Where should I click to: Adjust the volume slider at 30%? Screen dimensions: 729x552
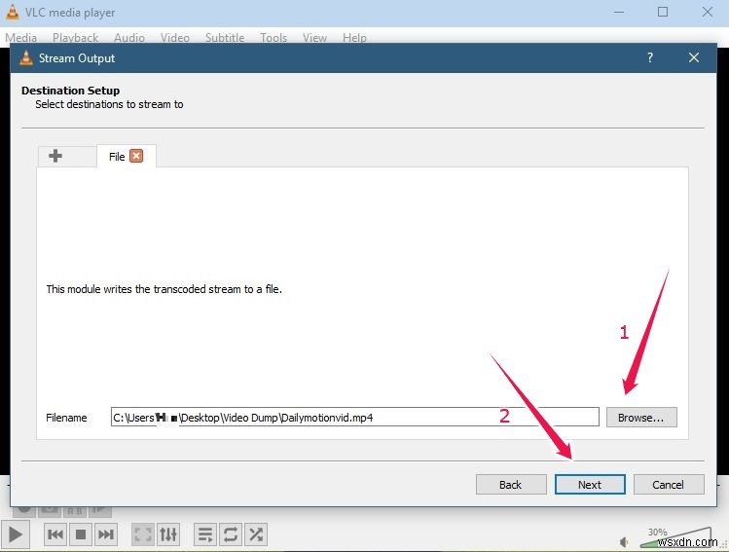coord(675,538)
